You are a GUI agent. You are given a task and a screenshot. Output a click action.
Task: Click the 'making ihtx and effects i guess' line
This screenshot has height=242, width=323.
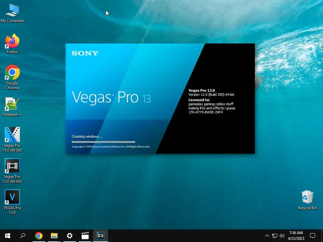click(x=212, y=108)
